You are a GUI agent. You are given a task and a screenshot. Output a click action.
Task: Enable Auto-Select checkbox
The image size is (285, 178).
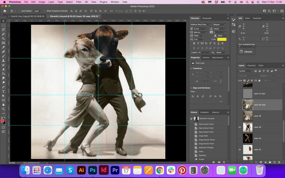(x=19, y=11)
